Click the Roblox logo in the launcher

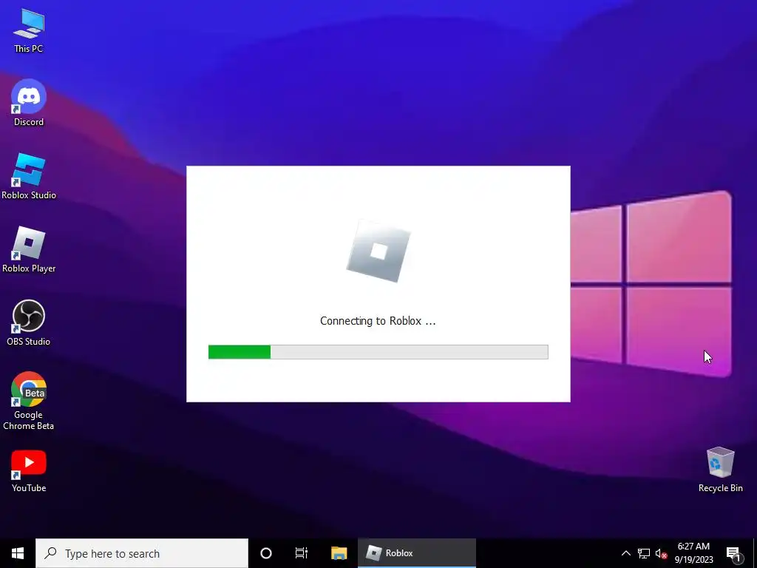[378, 251]
